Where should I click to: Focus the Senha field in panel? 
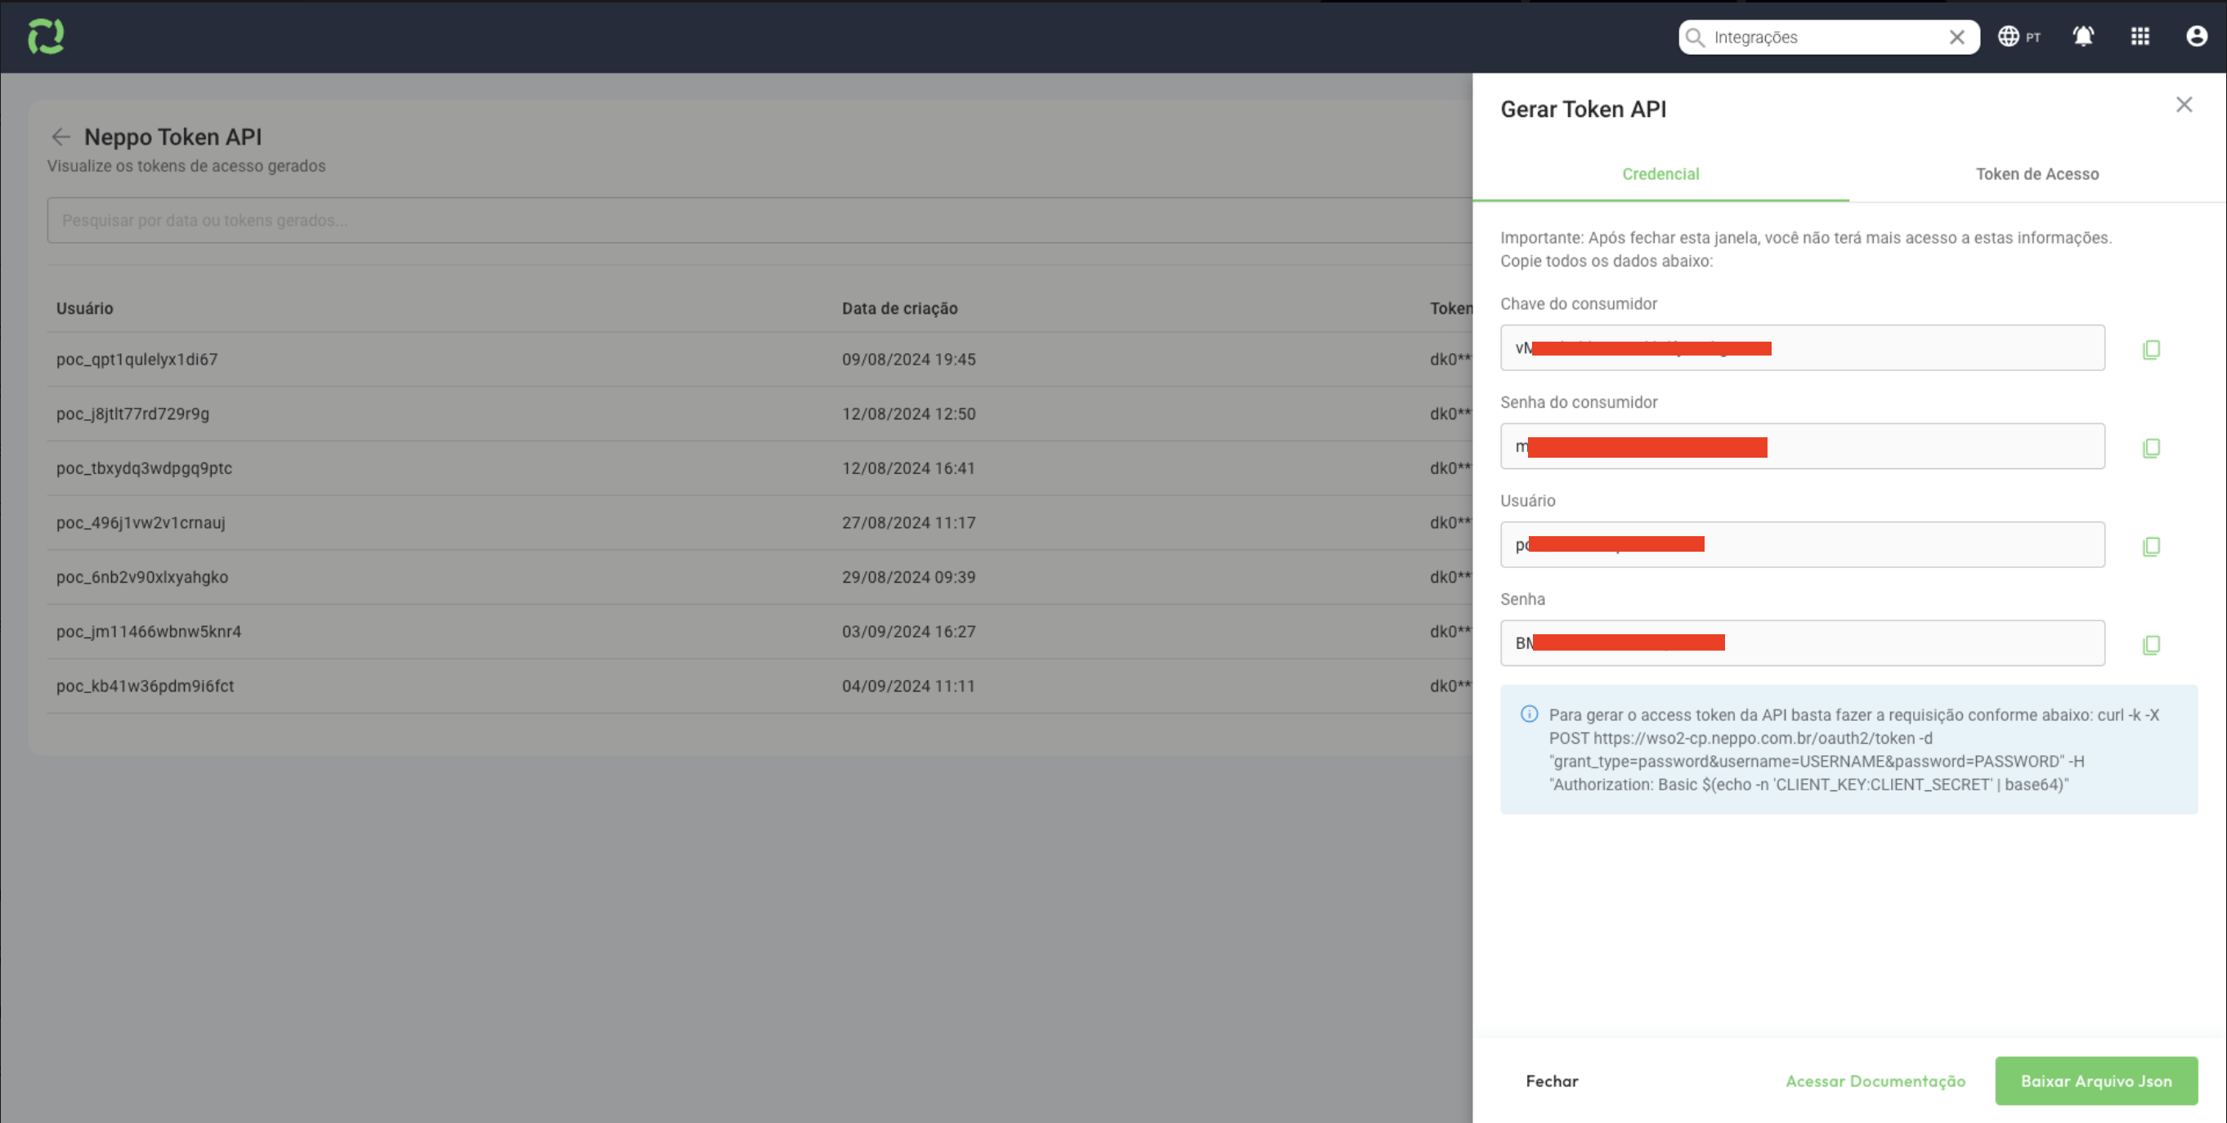pyautogui.click(x=1803, y=643)
